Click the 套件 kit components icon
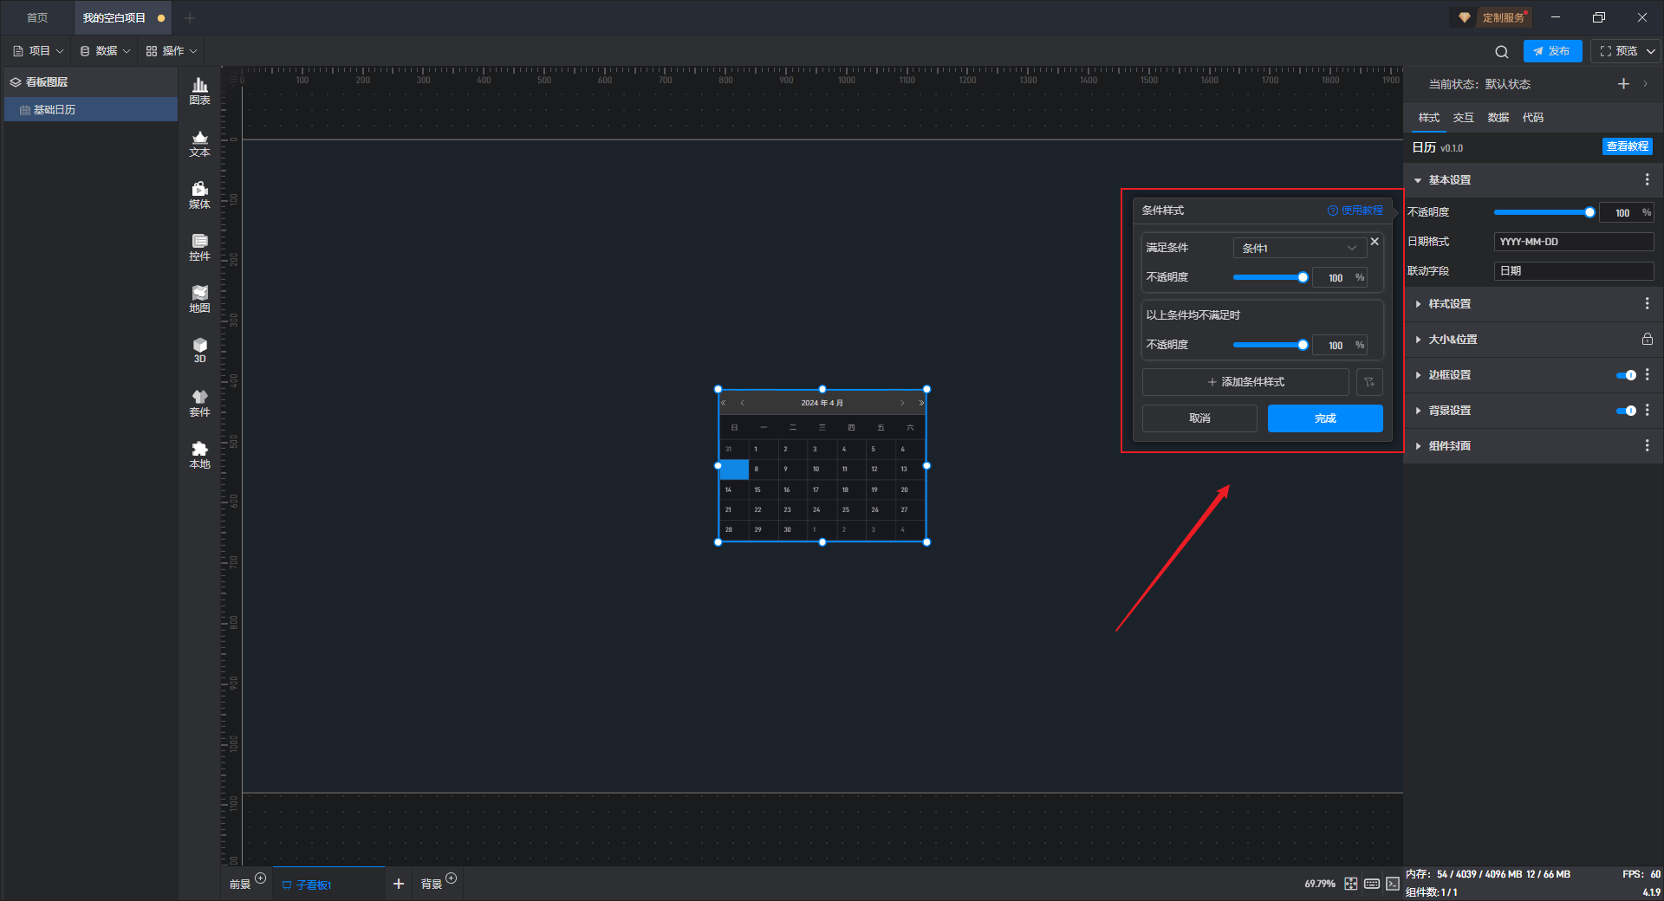 coord(199,403)
